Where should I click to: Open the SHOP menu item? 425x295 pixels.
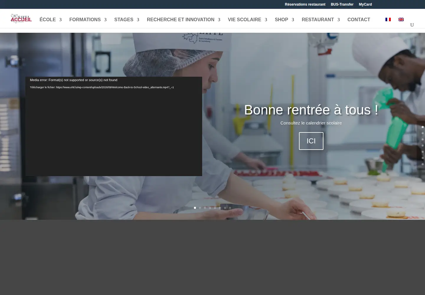281,19
